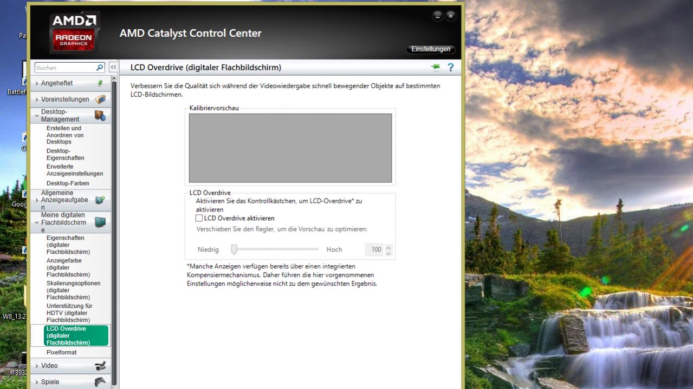The width and height of the screenshot is (693, 389).
Task: Click the Suchen search field
Action: point(65,68)
